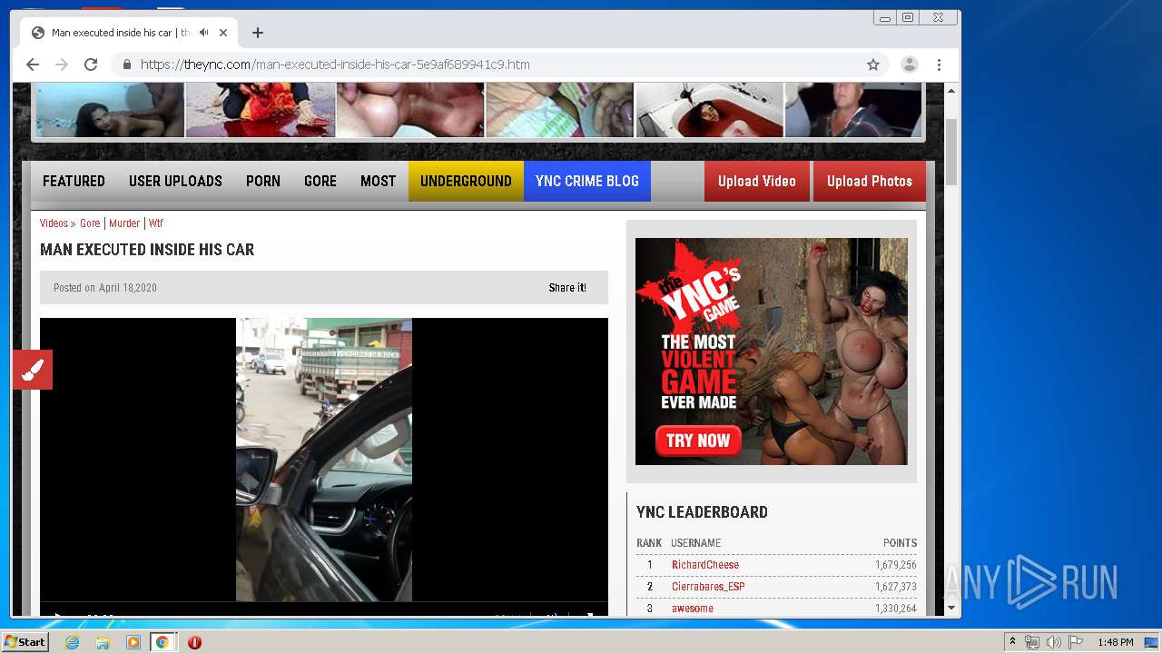Click the vertical scrollbar thumb
The image size is (1162, 654).
pos(951,152)
